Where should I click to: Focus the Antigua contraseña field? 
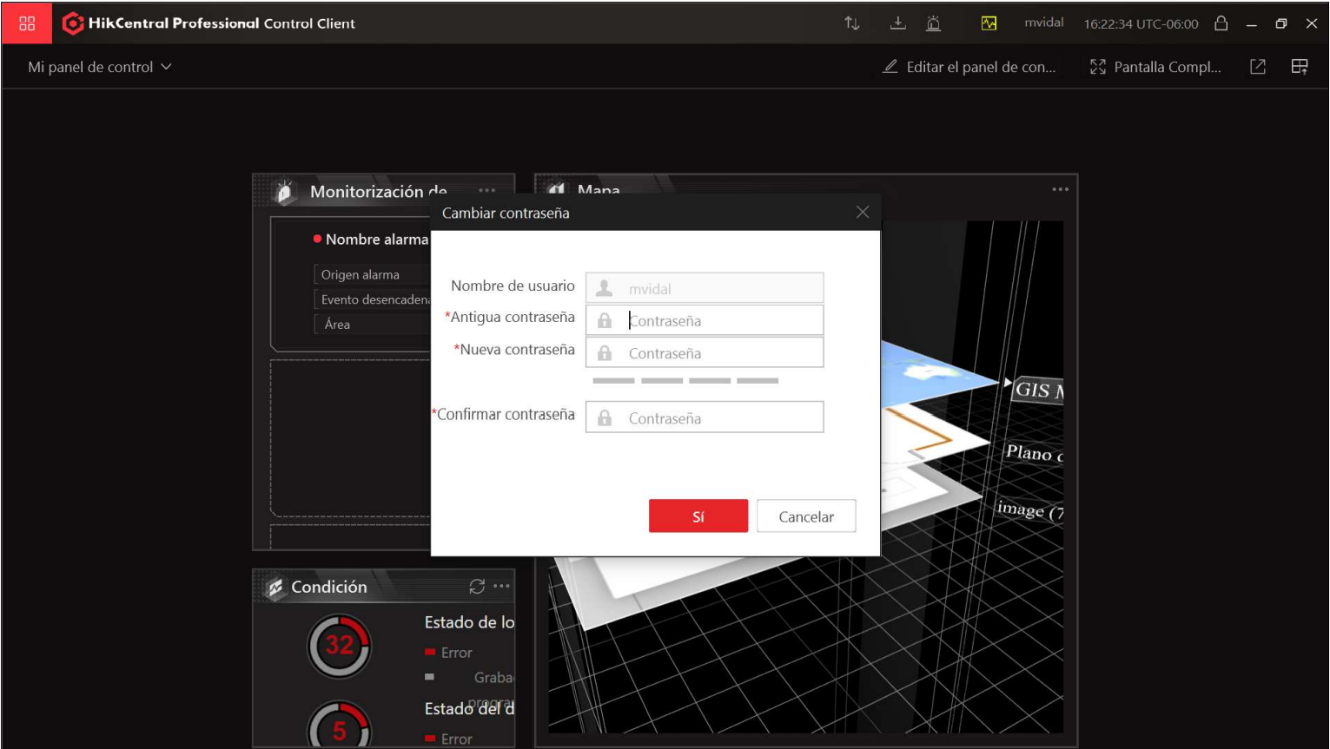tap(705, 320)
